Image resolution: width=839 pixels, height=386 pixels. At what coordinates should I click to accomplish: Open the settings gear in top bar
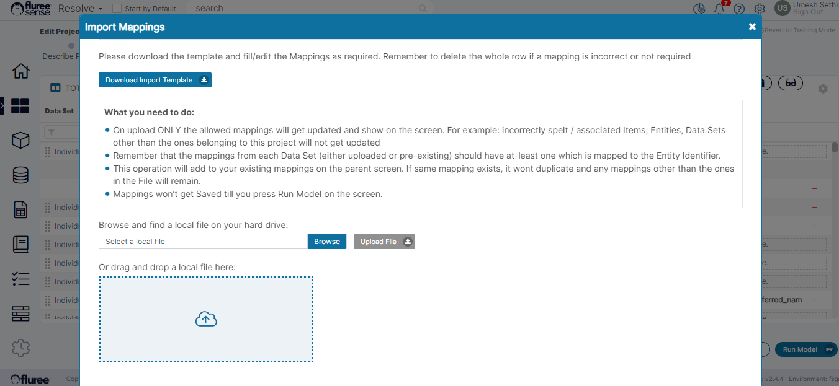pyautogui.click(x=759, y=9)
